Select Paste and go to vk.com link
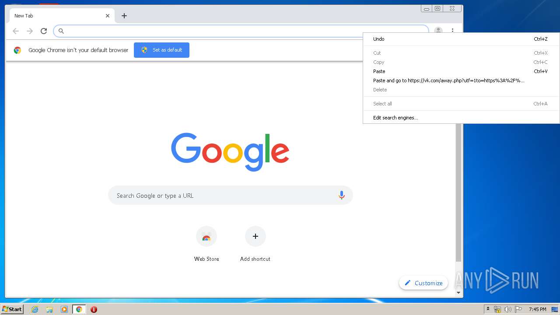 pos(461,80)
